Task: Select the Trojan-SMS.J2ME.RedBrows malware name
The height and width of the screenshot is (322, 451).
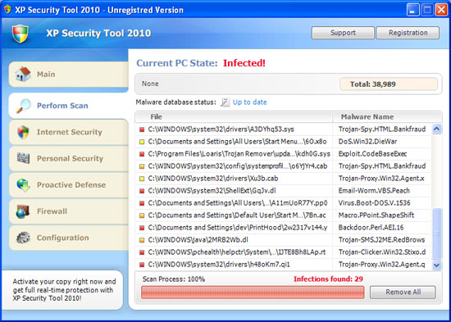Action: pyautogui.click(x=381, y=240)
